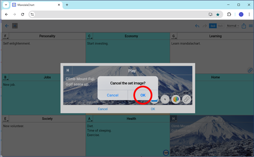Click the app back arrow in the toolbar
254x157 pixels.
click(7, 26)
